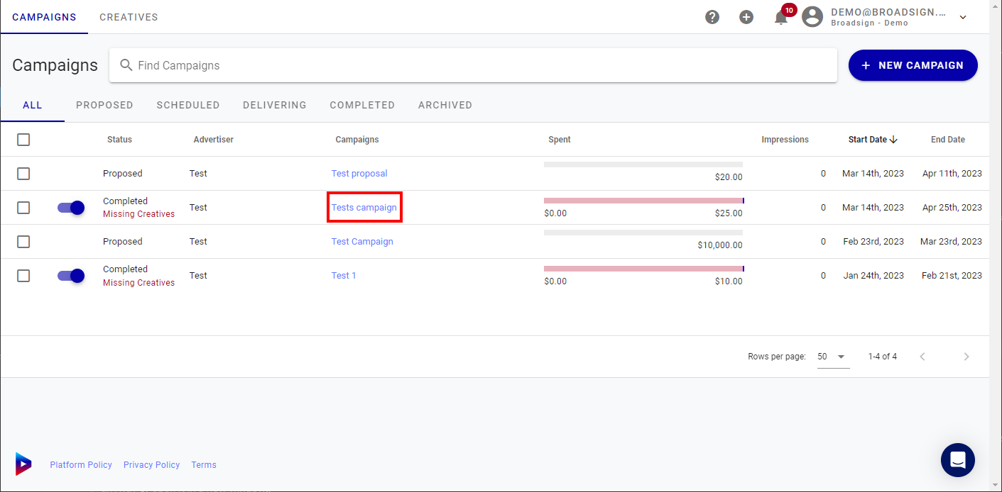Switch to the Delivering tab
1002x492 pixels.
(x=275, y=105)
